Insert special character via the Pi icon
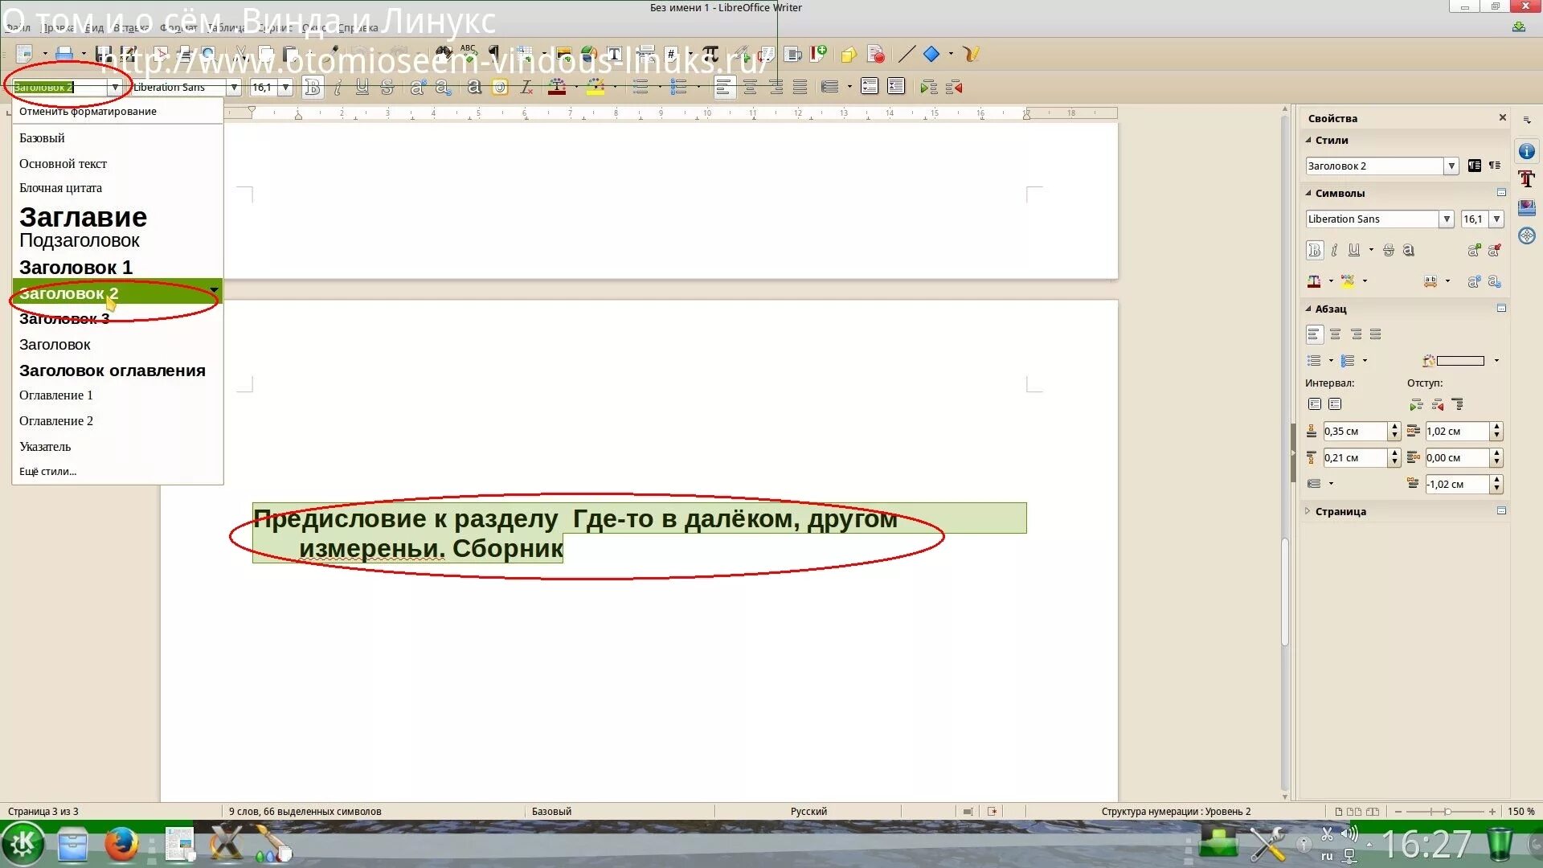Image resolution: width=1543 pixels, height=868 pixels. pyautogui.click(x=710, y=54)
